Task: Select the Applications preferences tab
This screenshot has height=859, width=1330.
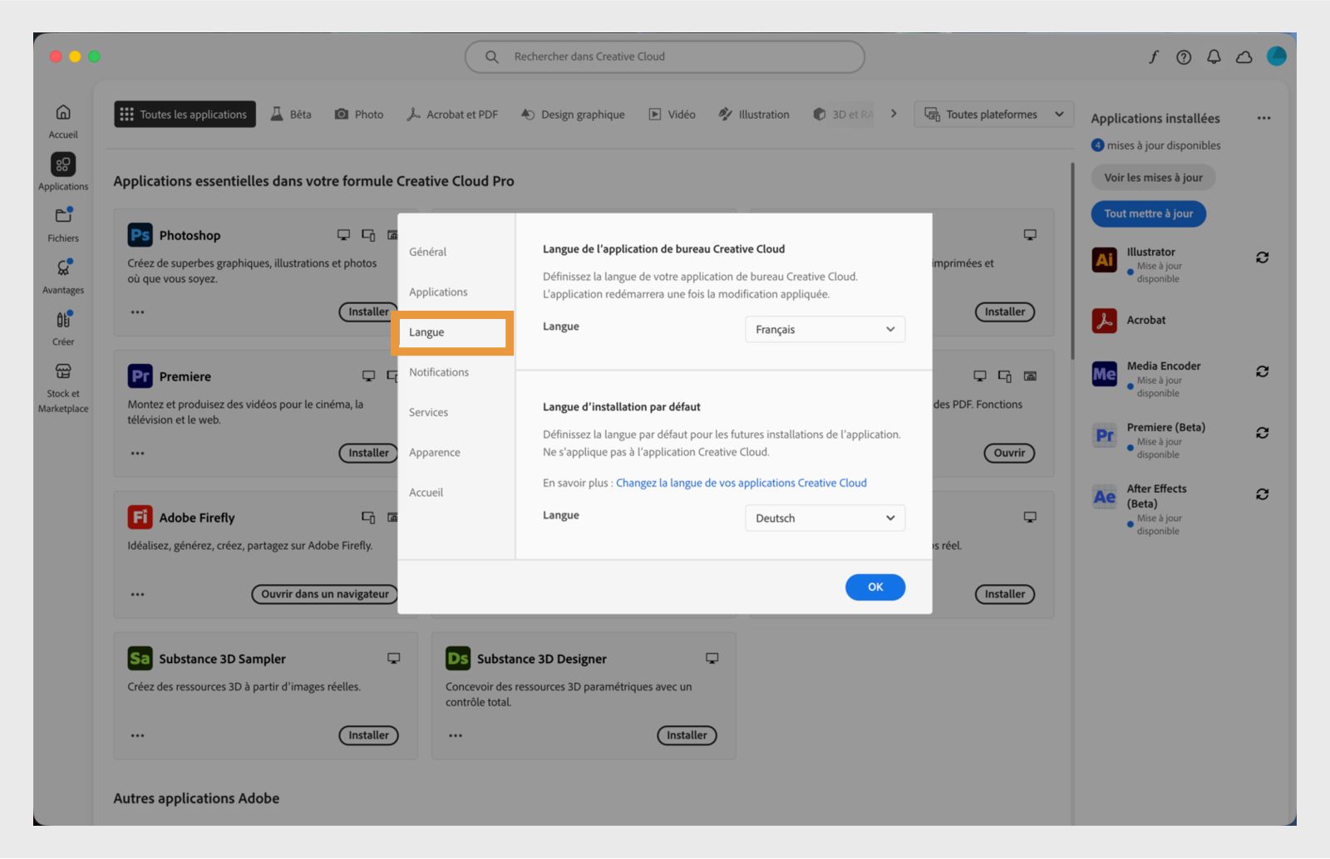Action: click(438, 292)
